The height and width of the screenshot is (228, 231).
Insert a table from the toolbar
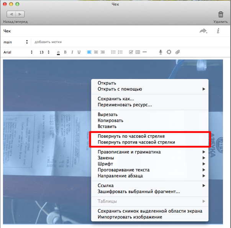(x=138, y=52)
